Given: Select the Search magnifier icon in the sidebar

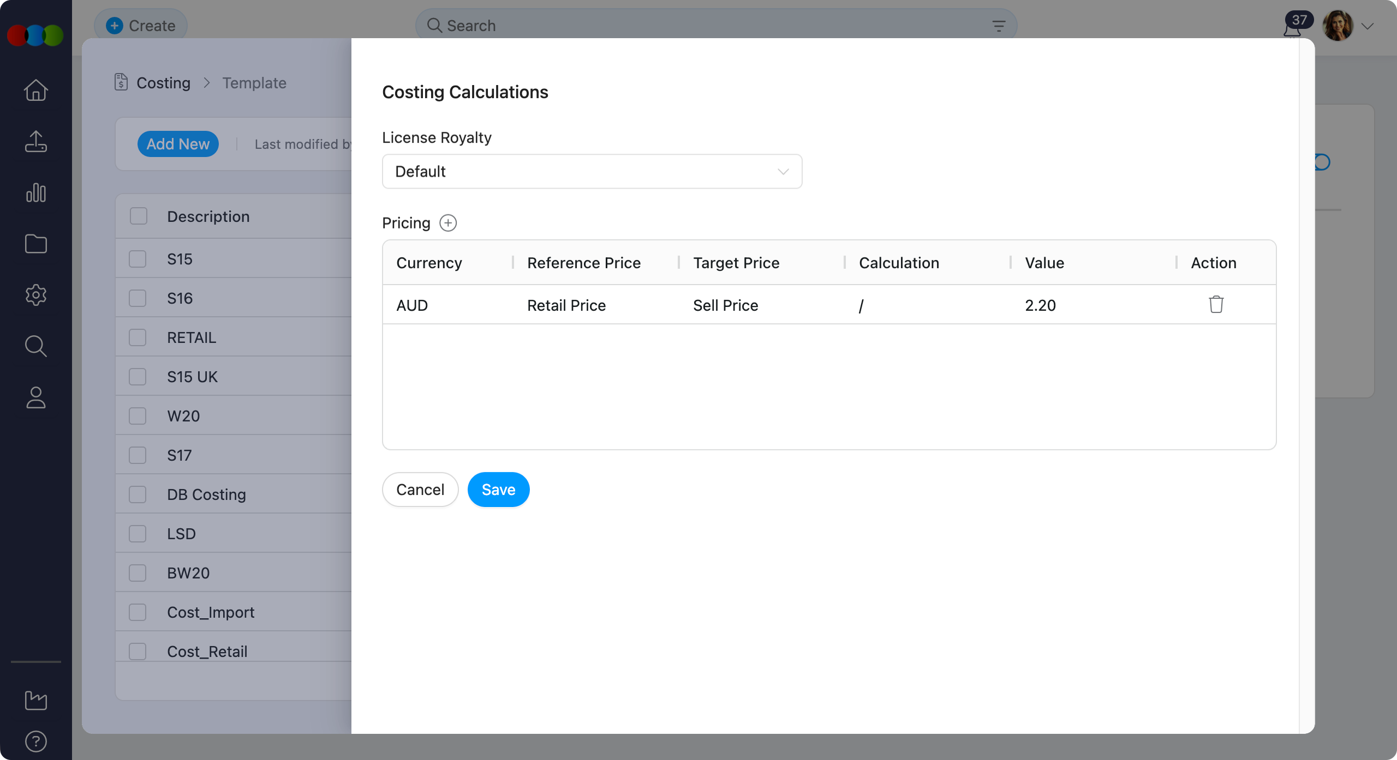Looking at the screenshot, I should pyautogui.click(x=35, y=346).
